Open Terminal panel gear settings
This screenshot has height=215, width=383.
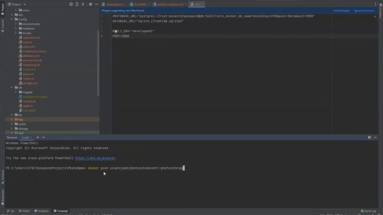coord(369,137)
